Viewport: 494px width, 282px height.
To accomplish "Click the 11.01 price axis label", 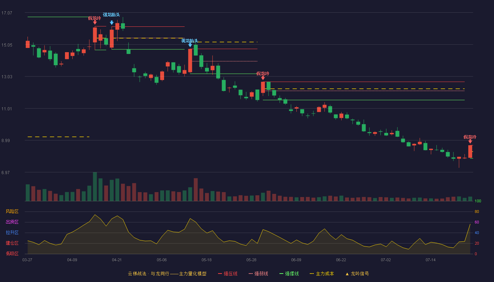I will tap(7, 109).
